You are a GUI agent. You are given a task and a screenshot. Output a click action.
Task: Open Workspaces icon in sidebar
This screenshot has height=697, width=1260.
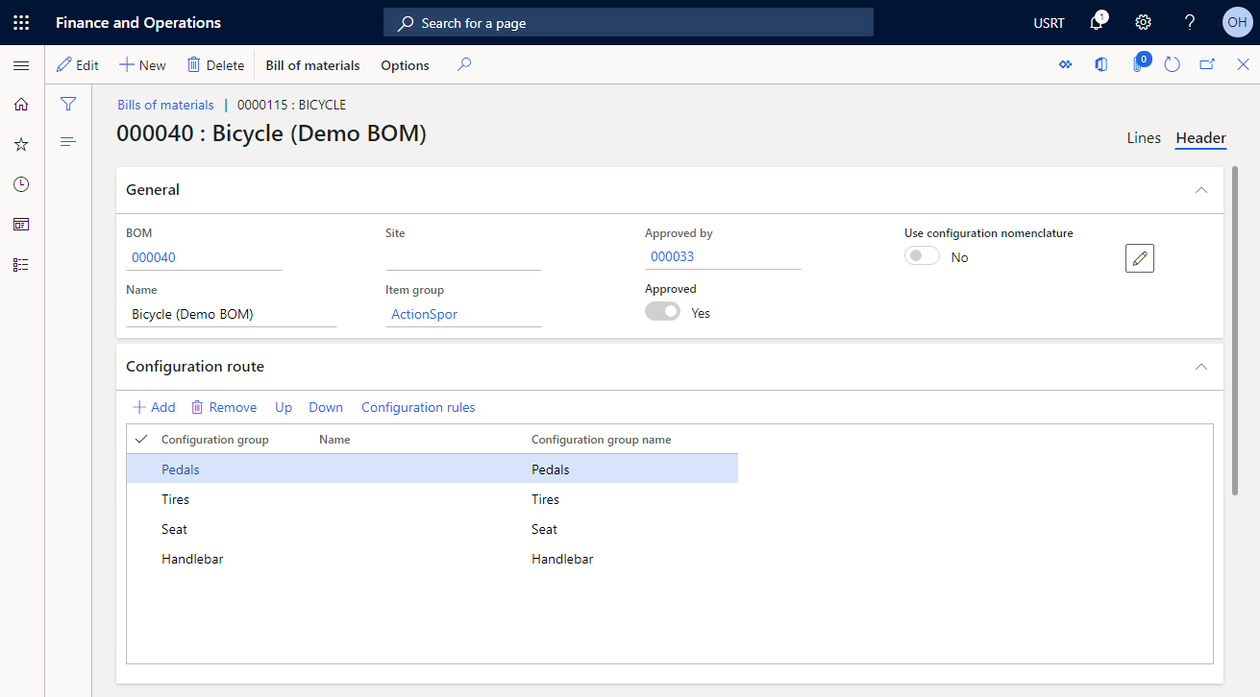(21, 225)
